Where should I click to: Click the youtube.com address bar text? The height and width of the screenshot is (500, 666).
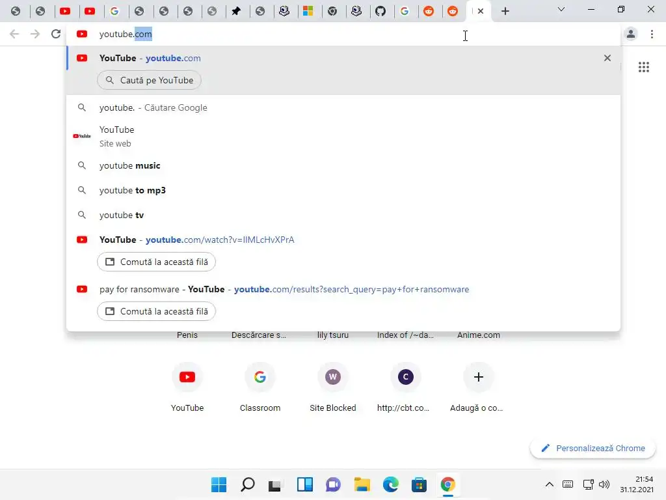126,34
